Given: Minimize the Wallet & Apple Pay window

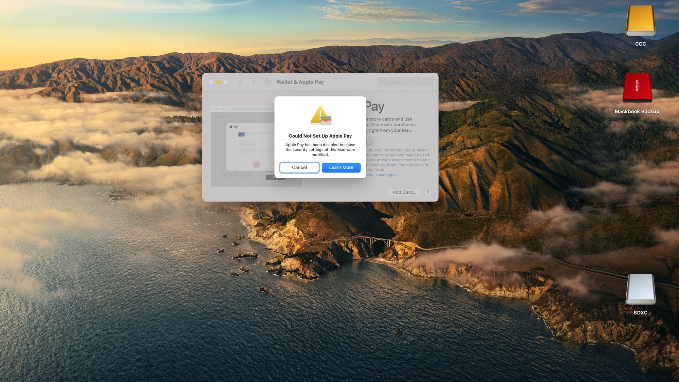Looking at the screenshot, I should click(219, 82).
